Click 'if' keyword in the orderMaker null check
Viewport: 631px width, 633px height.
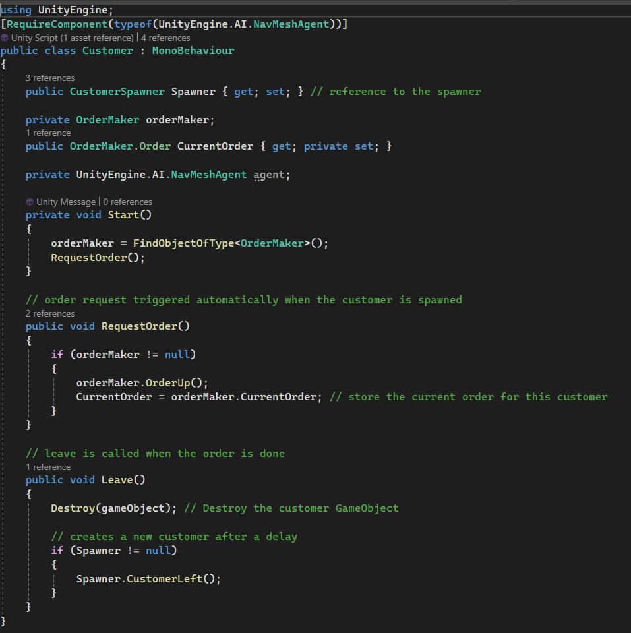57,355
